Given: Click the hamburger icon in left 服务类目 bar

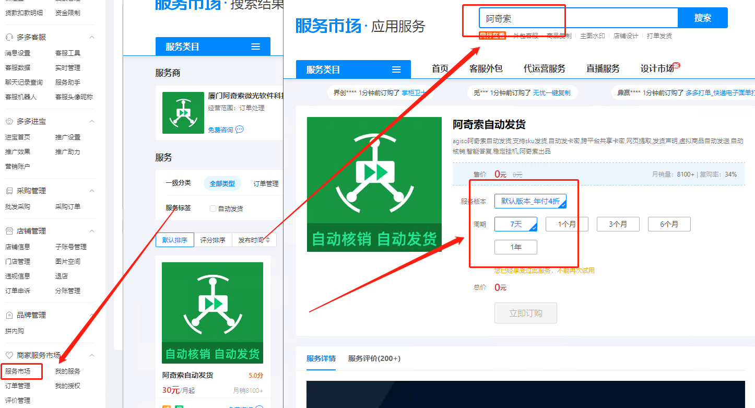Looking at the screenshot, I should click(x=255, y=46).
